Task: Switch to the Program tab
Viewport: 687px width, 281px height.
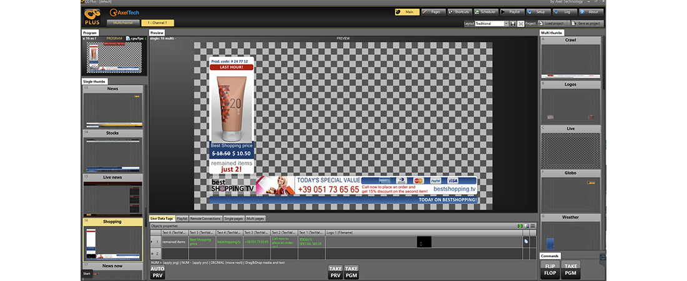Action: click(x=90, y=33)
